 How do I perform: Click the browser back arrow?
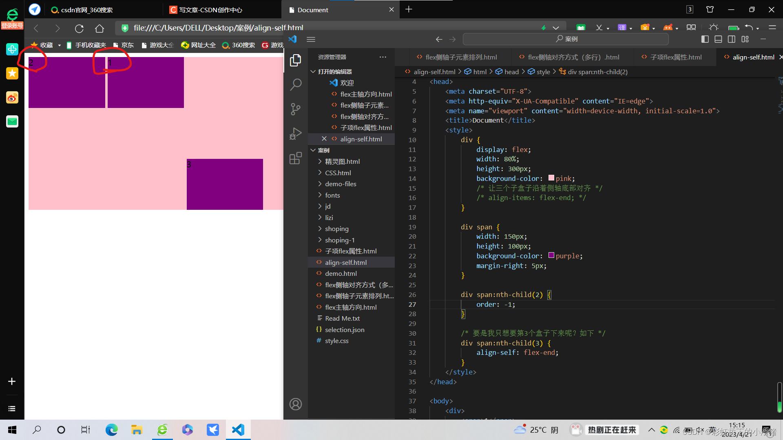click(x=36, y=29)
